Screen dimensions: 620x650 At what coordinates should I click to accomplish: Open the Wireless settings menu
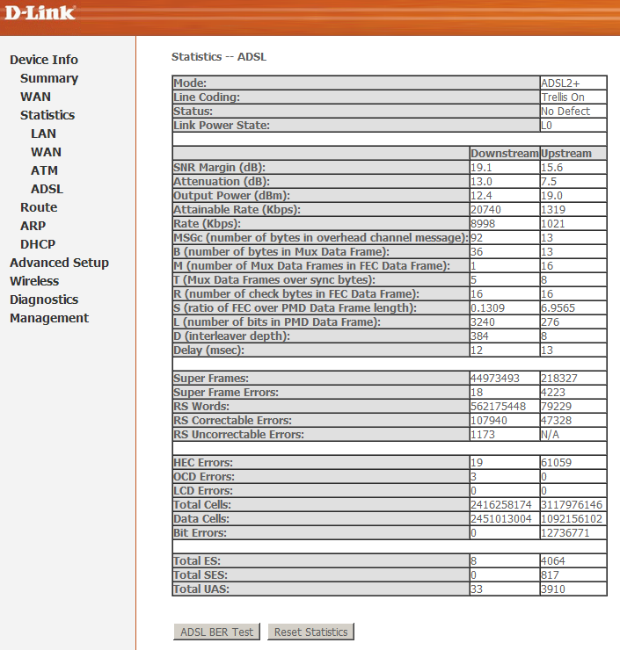point(34,281)
